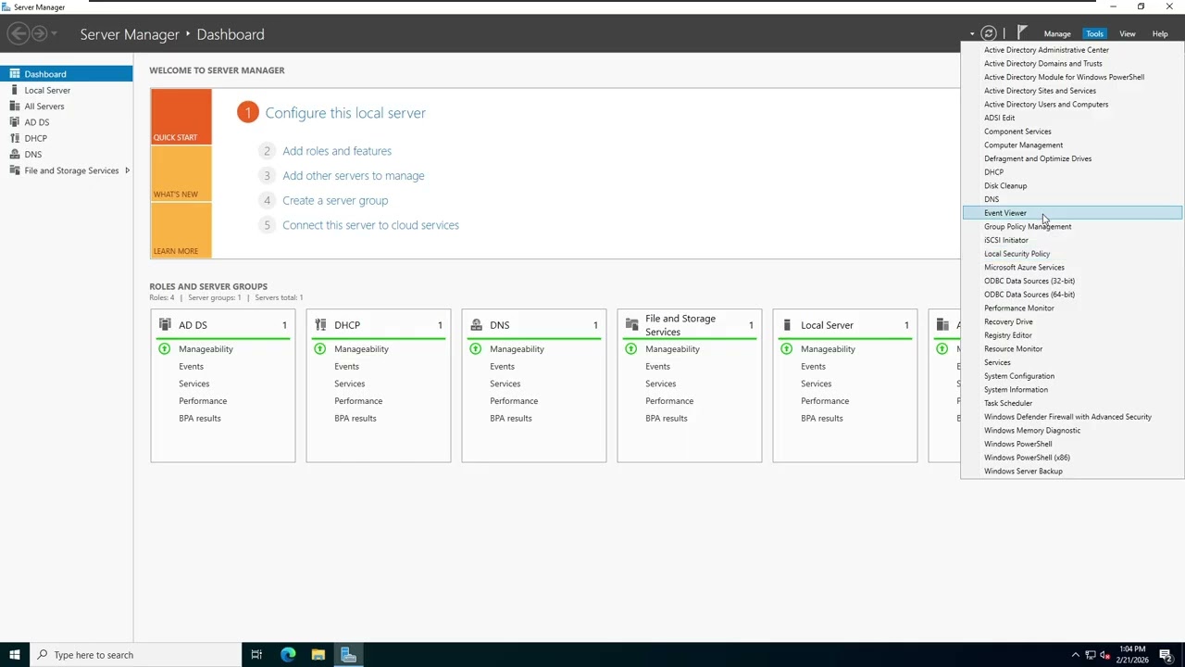Click File and Storage Services tile header

tap(690, 325)
